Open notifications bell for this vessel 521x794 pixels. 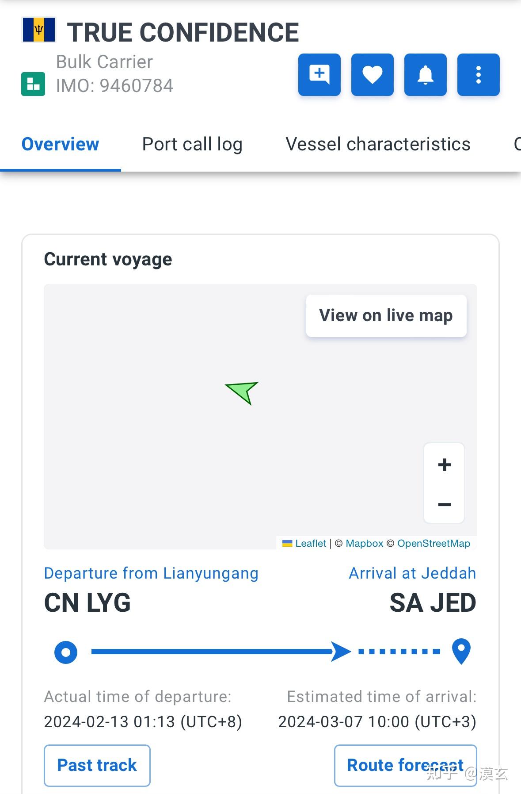click(425, 75)
